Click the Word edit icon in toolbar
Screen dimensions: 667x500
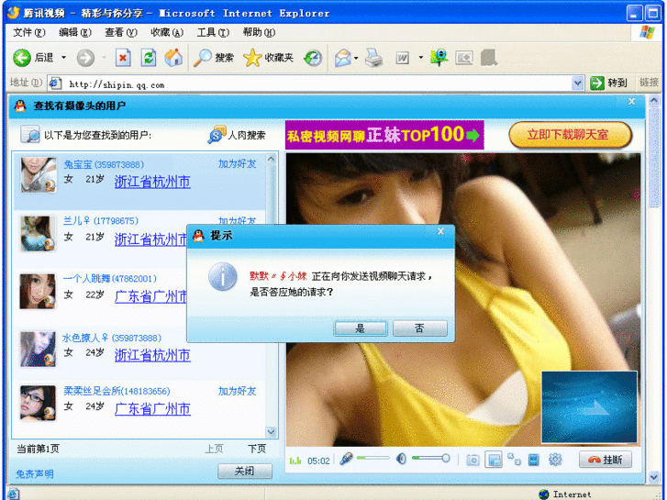[403, 58]
